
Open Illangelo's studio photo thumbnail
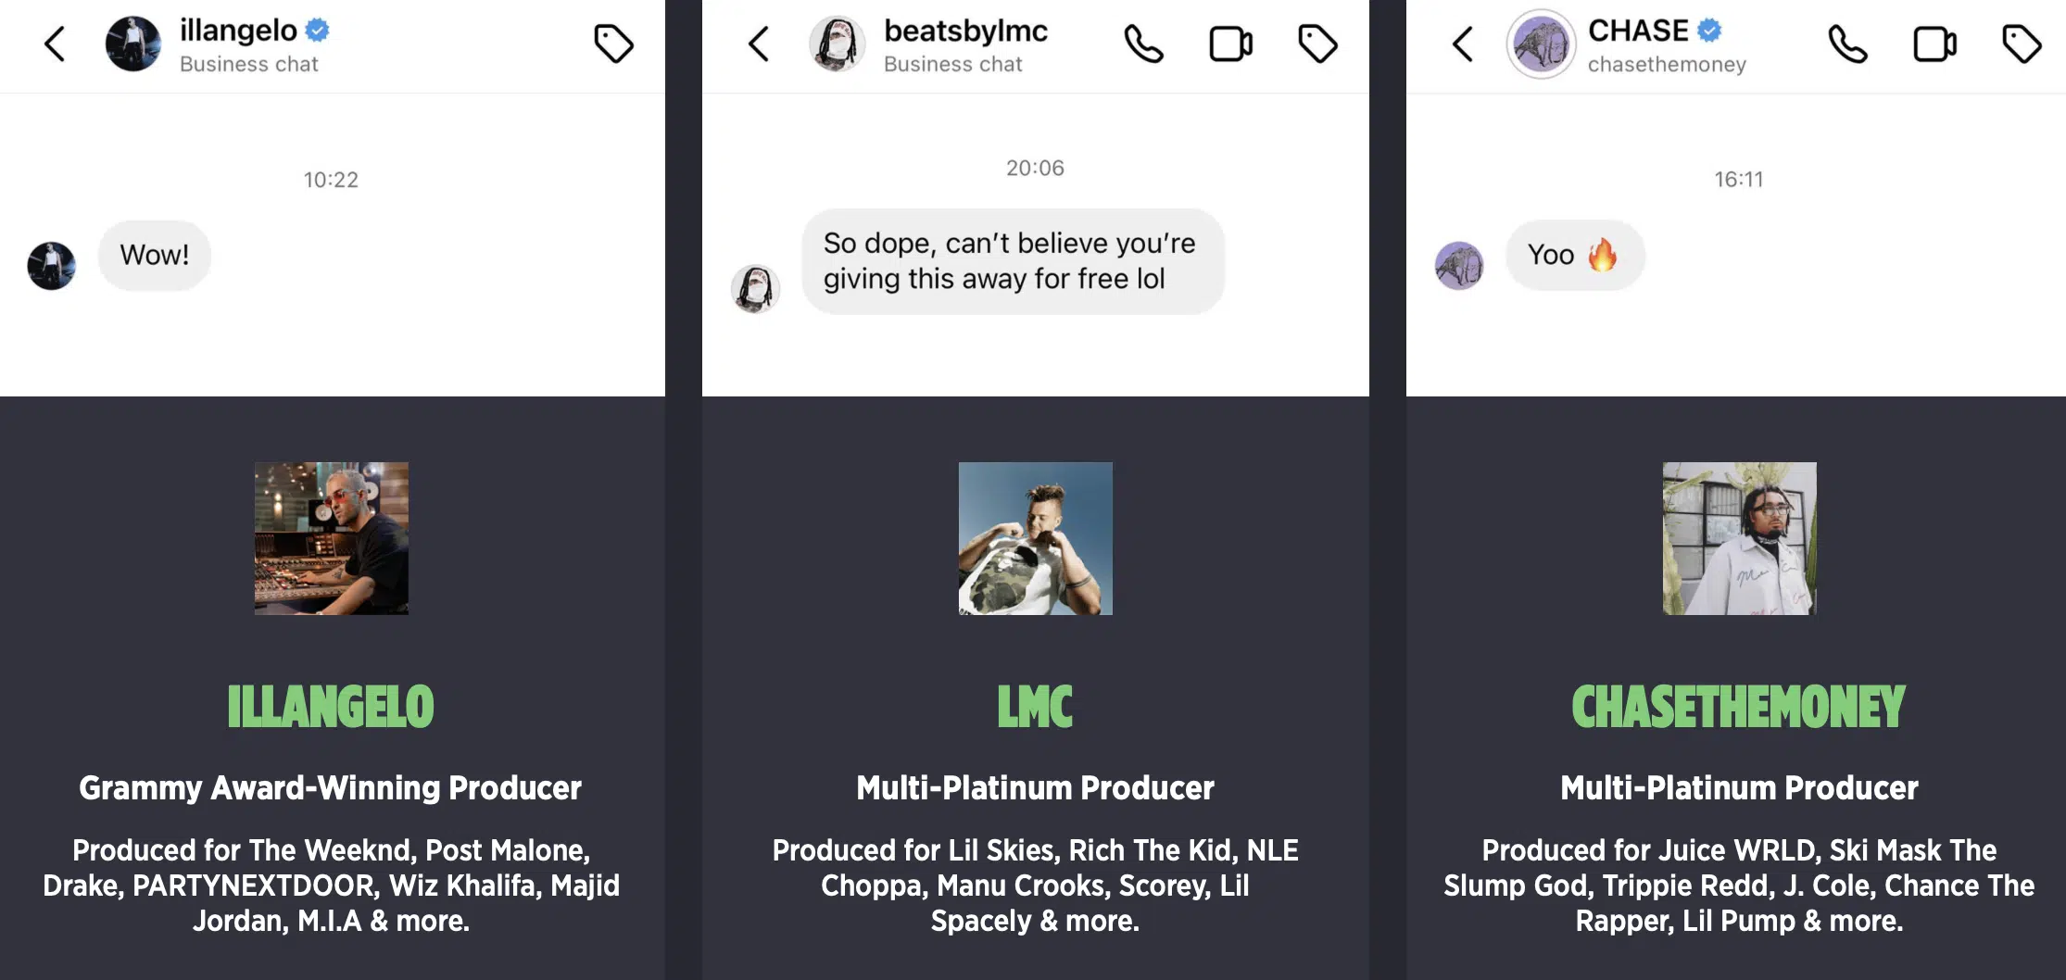pos(332,538)
